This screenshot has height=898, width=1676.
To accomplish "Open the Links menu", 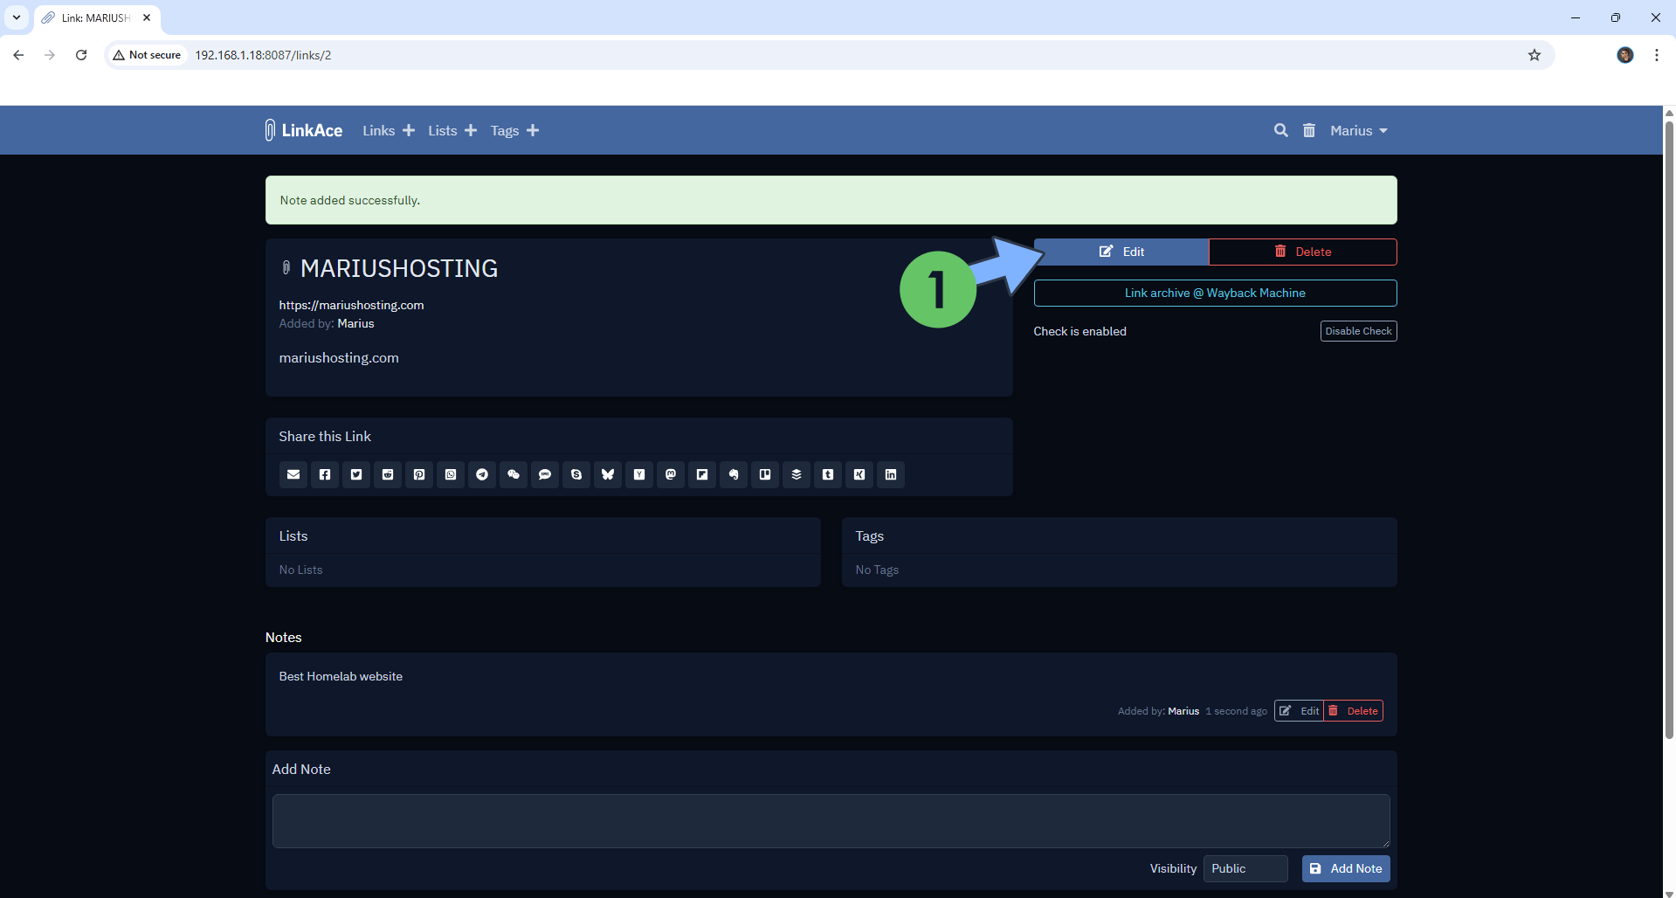I will click(379, 130).
